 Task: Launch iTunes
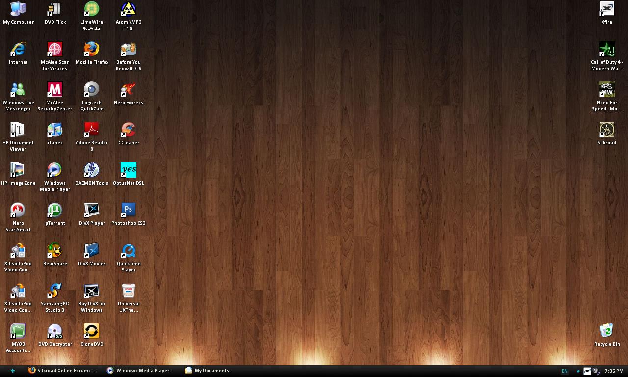(54, 129)
